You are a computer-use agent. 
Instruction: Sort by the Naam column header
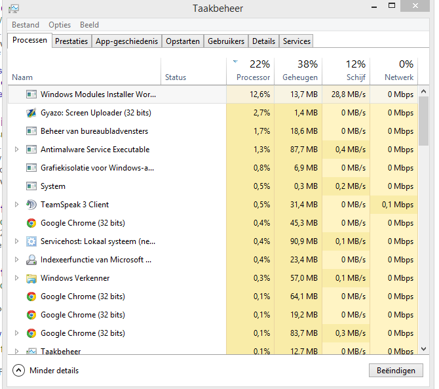(85, 72)
